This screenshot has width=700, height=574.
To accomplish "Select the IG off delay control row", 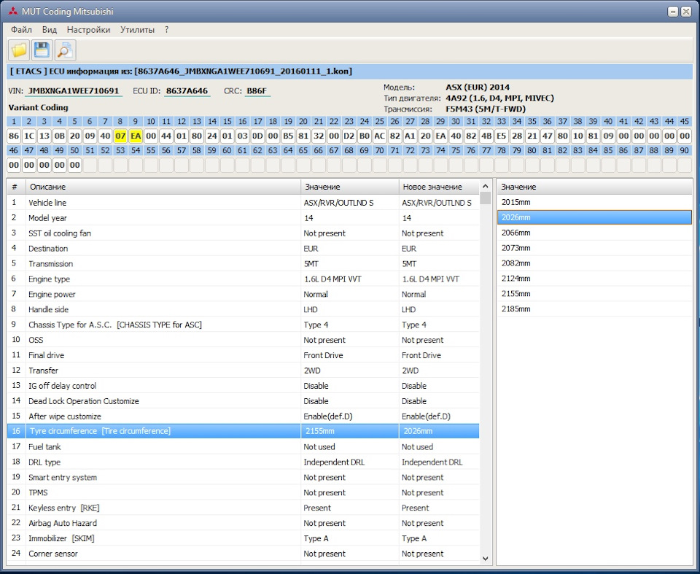I will coord(244,386).
